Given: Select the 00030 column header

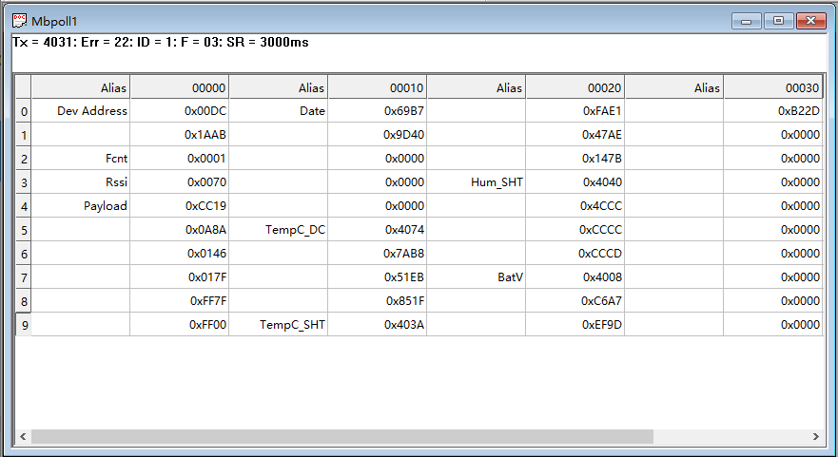Looking at the screenshot, I should [772, 87].
